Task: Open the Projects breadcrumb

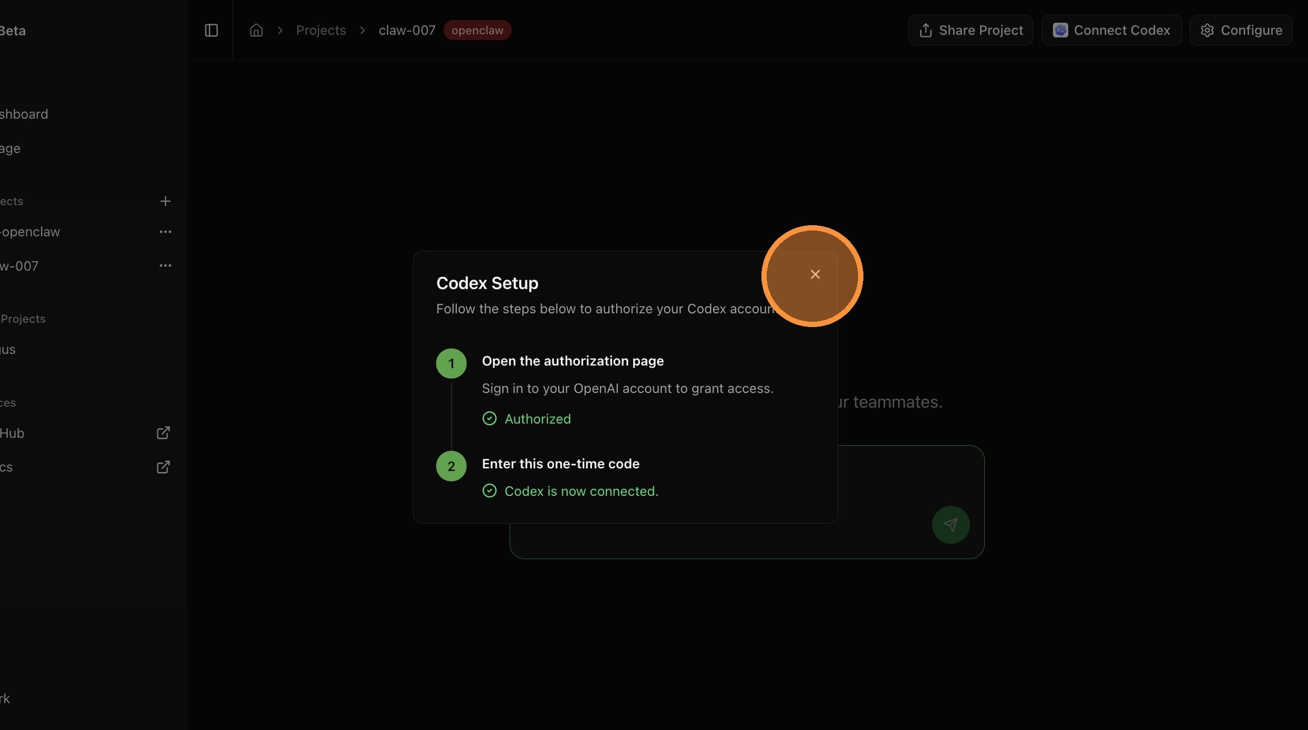Action: 321,30
